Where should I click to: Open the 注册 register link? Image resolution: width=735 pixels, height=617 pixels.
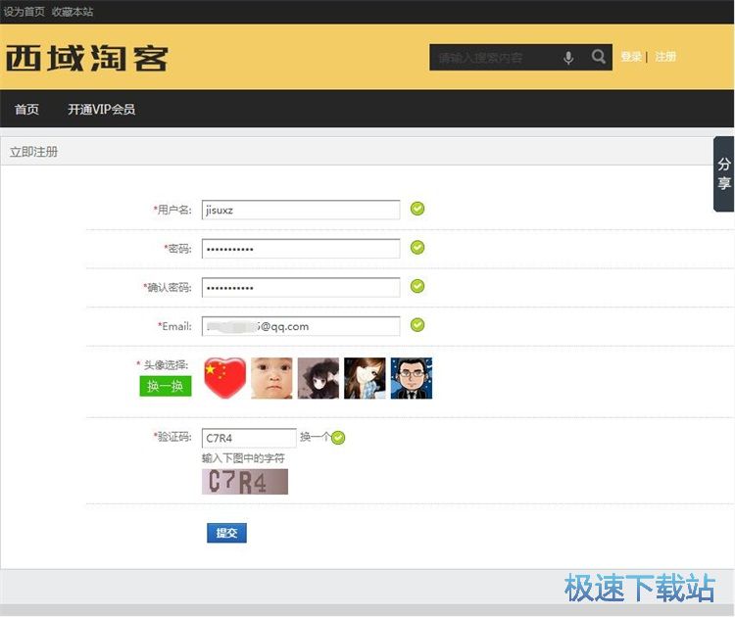tap(665, 57)
